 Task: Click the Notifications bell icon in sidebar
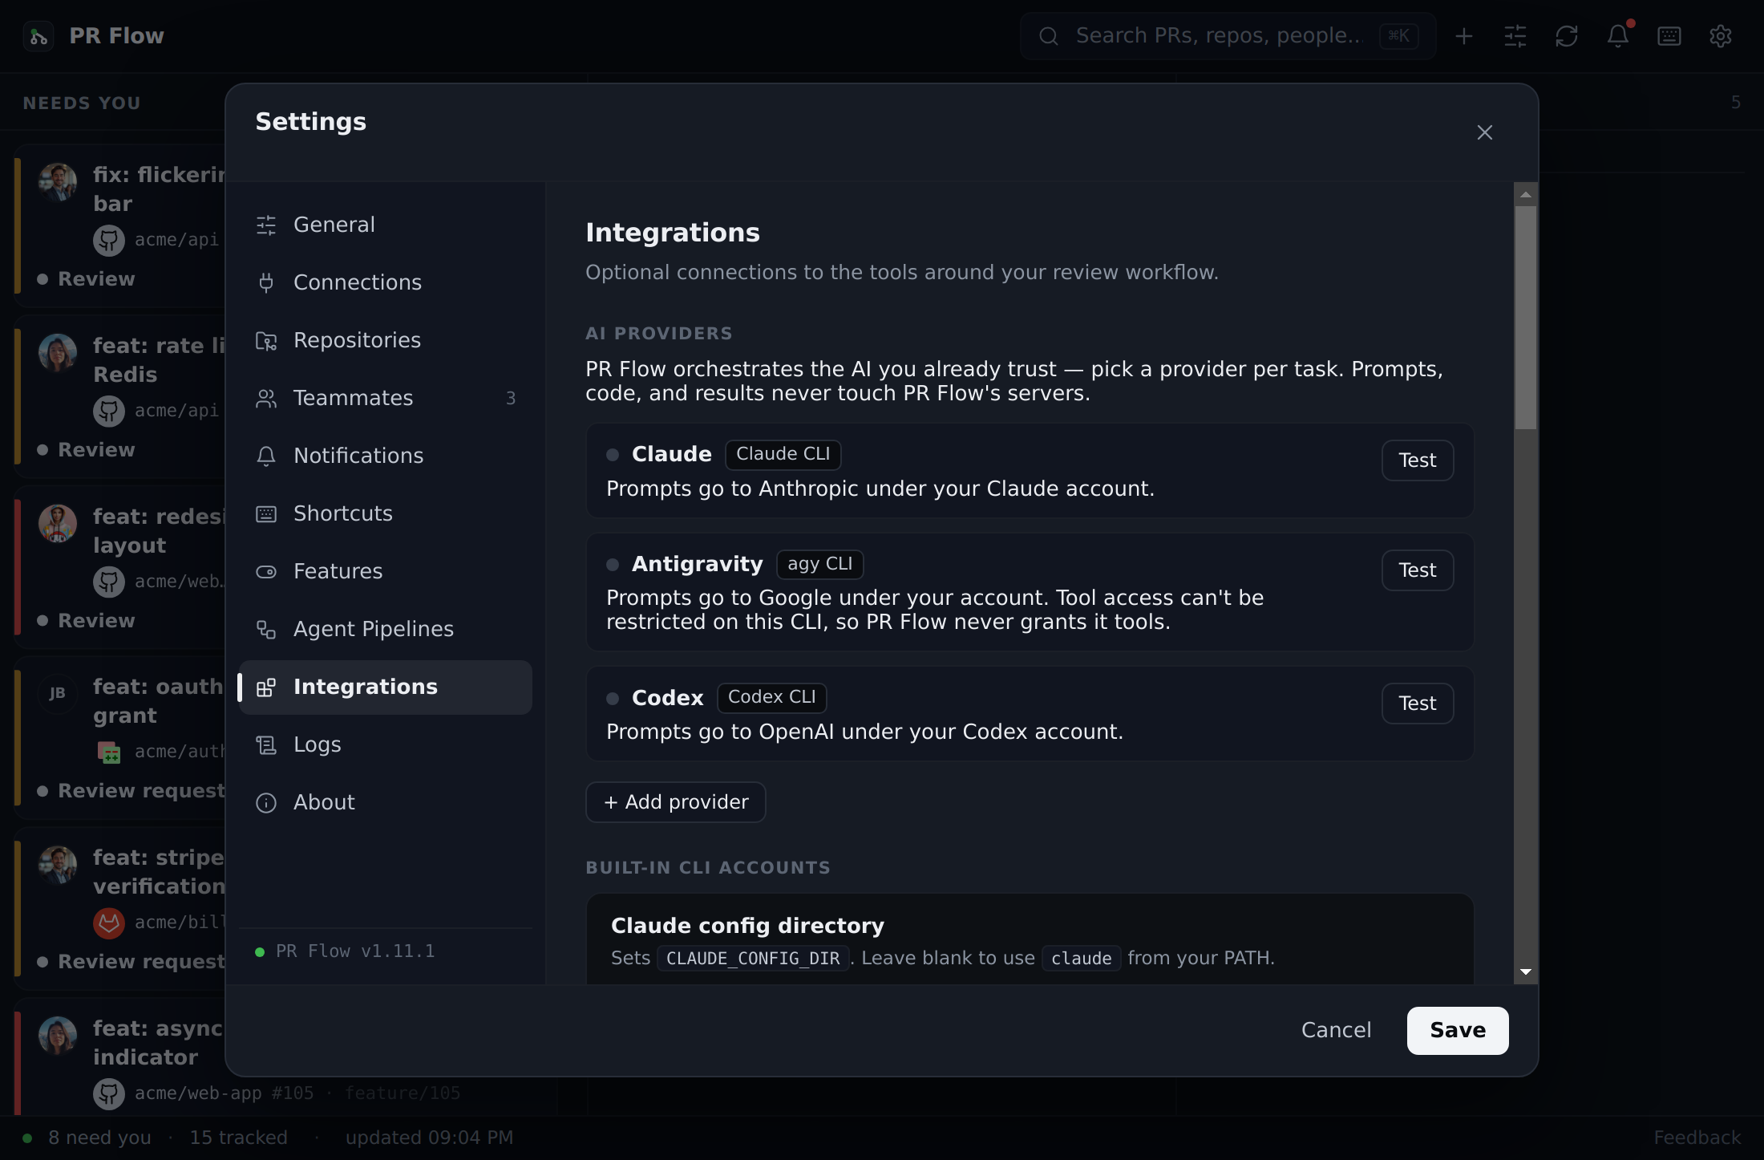point(266,456)
